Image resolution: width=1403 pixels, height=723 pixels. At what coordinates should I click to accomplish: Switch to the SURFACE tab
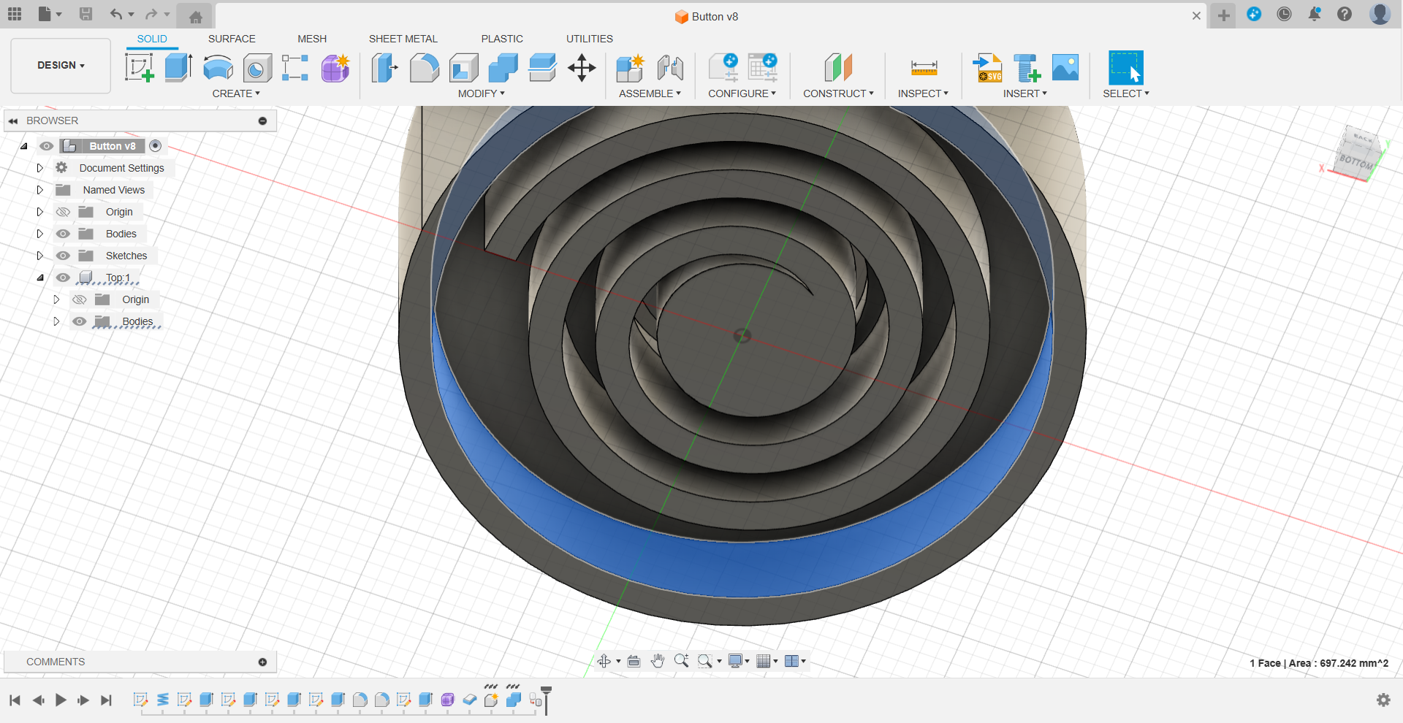pyautogui.click(x=232, y=39)
